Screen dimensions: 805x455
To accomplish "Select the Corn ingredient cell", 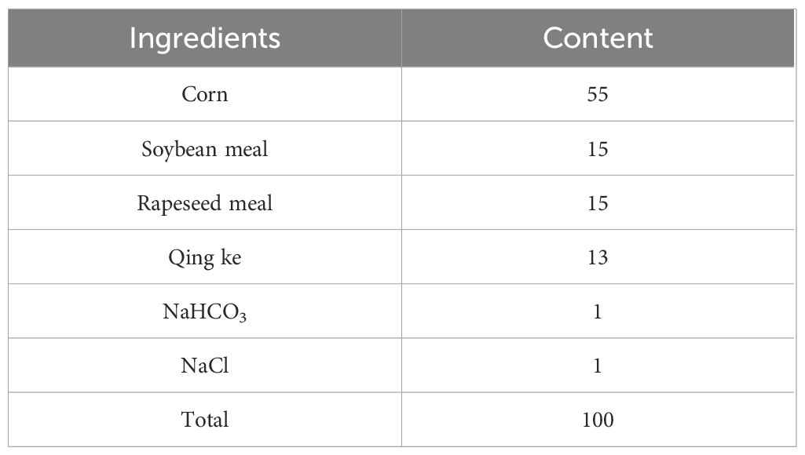I will (204, 95).
